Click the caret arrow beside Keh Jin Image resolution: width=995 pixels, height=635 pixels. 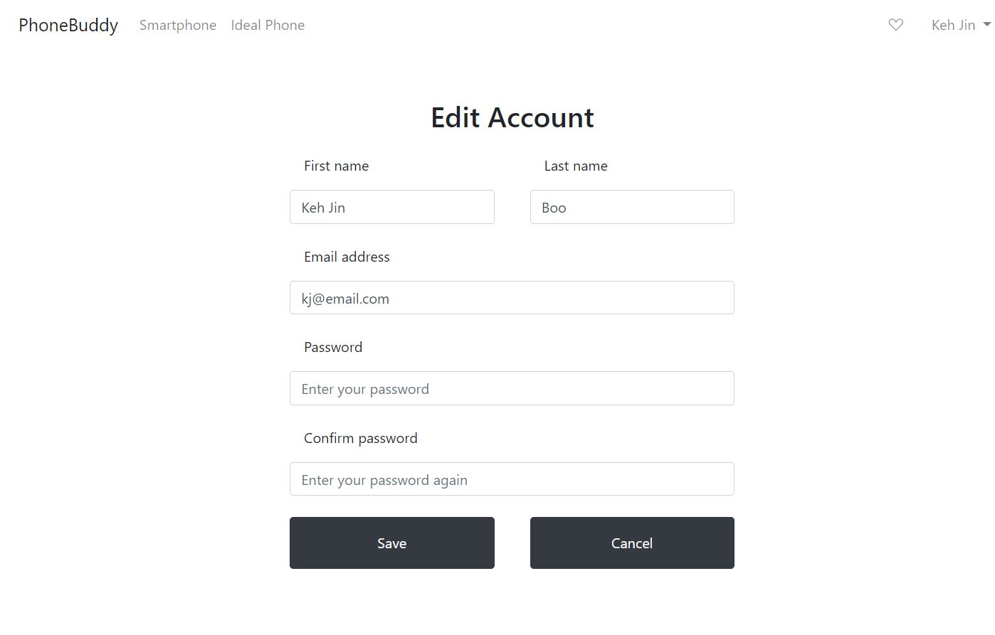point(986,24)
